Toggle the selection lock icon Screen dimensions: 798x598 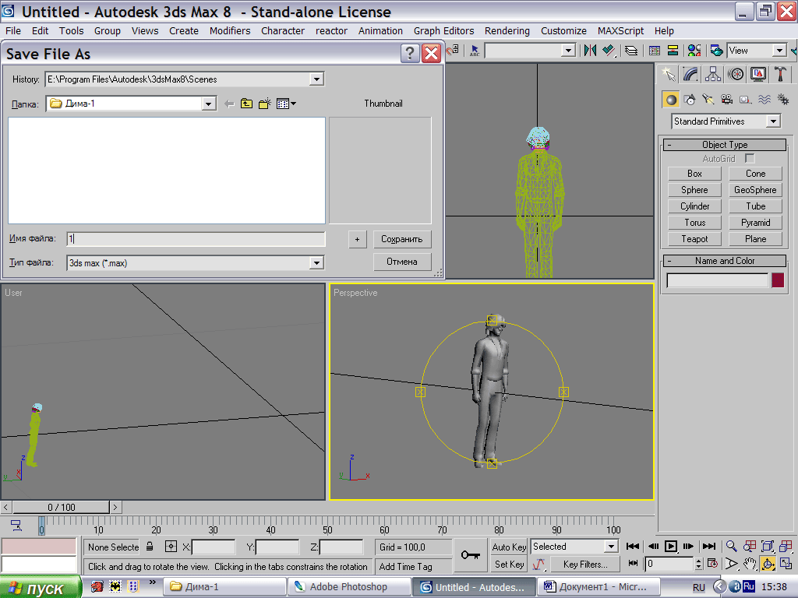point(150,547)
